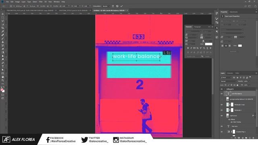
Task: Commit the transform with the checkmark
Action: [x=121, y=6]
